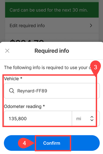Click the mi unit label
103x154 pixels.
tap(79, 119)
